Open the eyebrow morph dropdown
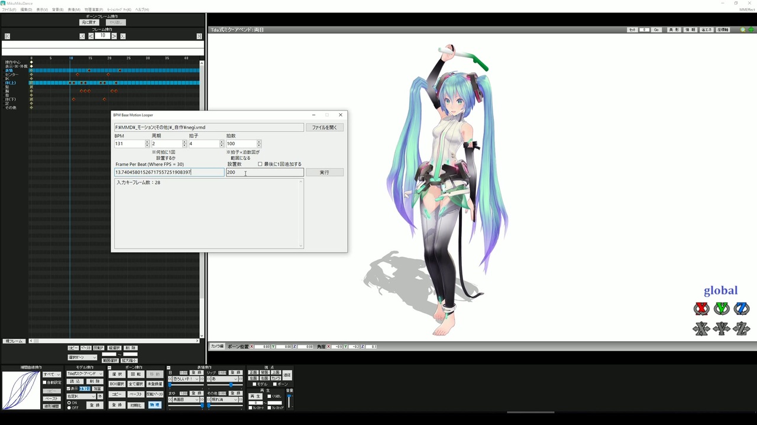 tap(186, 400)
